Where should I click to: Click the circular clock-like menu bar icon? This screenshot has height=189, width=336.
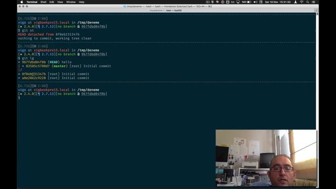223,2
